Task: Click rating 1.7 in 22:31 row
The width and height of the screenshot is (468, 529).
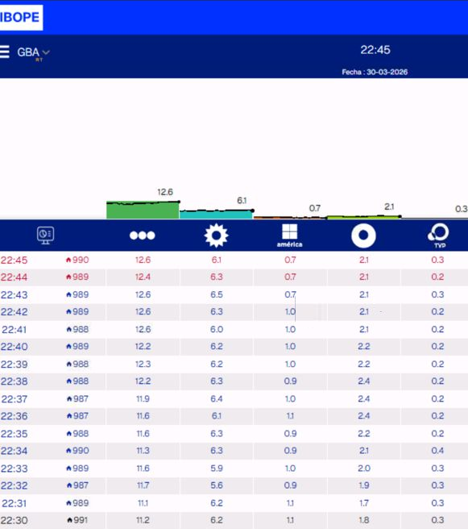Action: tap(364, 503)
